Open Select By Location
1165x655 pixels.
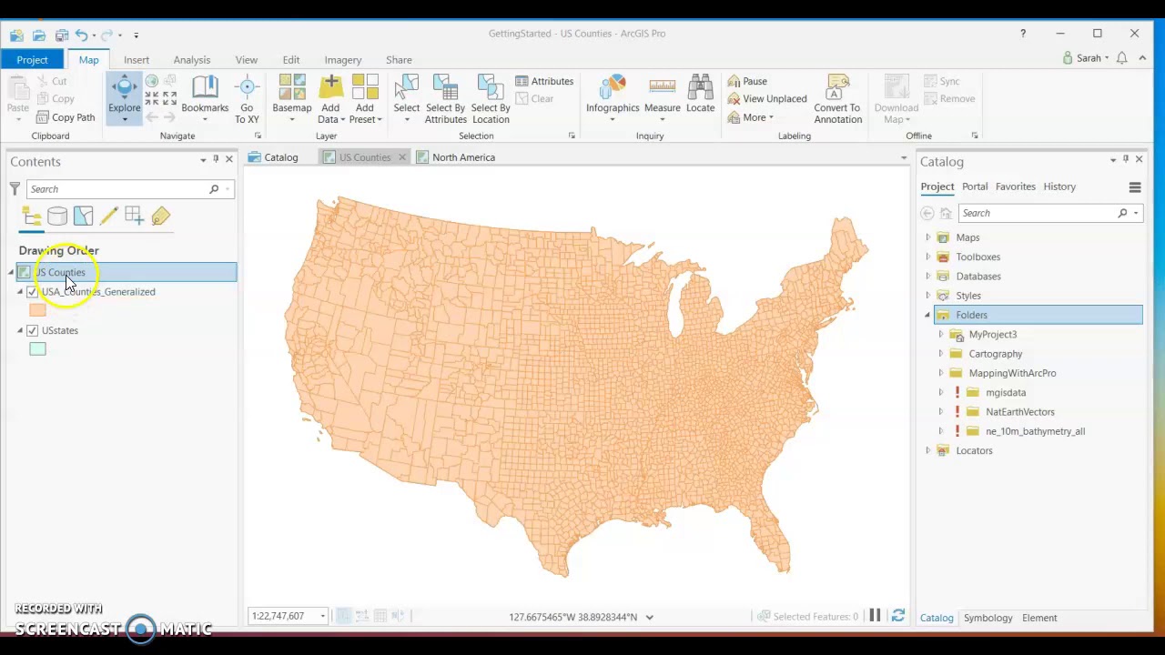click(x=491, y=98)
